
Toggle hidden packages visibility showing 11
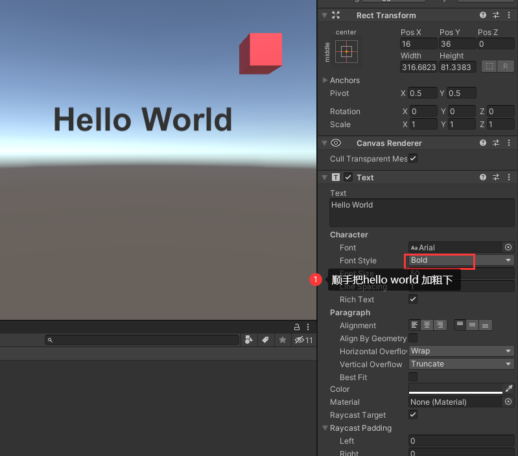pos(303,340)
